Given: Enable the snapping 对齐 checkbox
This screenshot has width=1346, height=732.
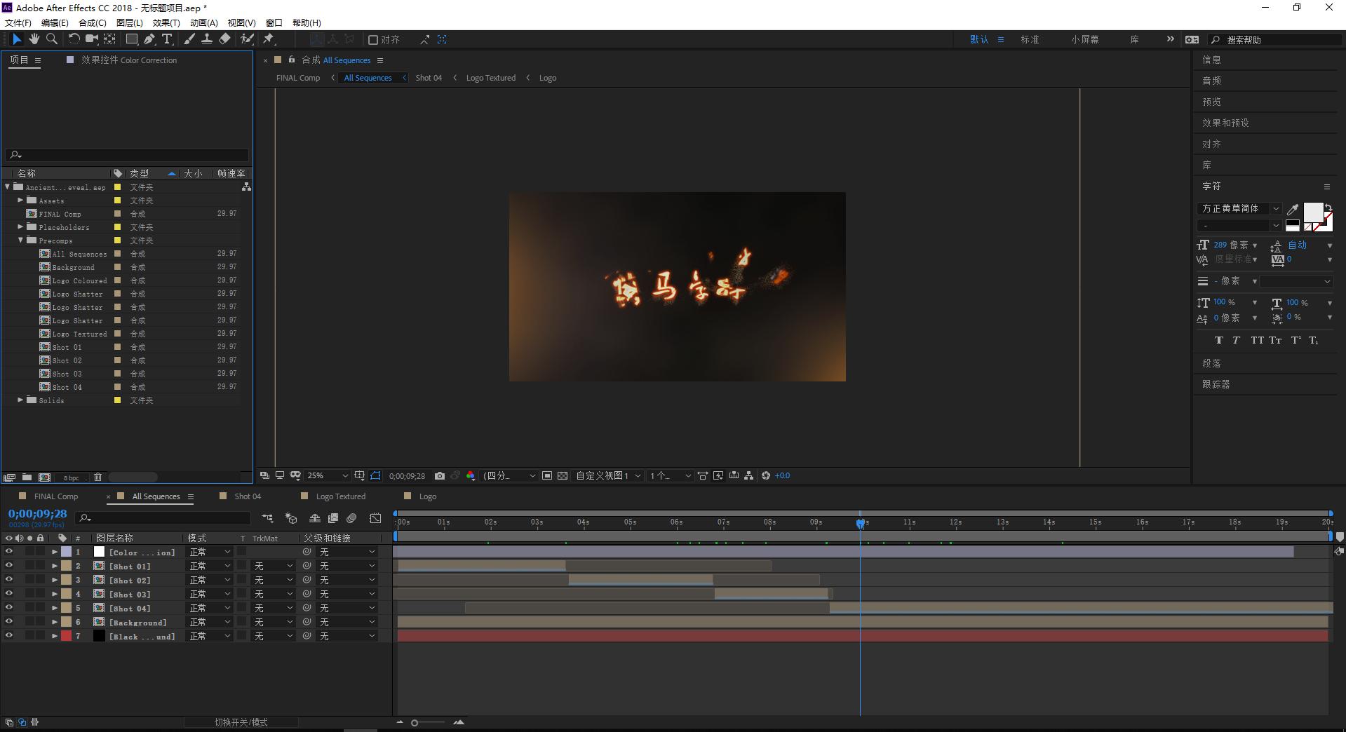Looking at the screenshot, I should click(373, 40).
